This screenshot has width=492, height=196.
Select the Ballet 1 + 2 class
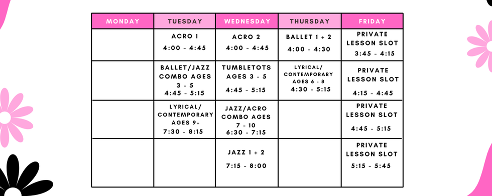(309, 44)
